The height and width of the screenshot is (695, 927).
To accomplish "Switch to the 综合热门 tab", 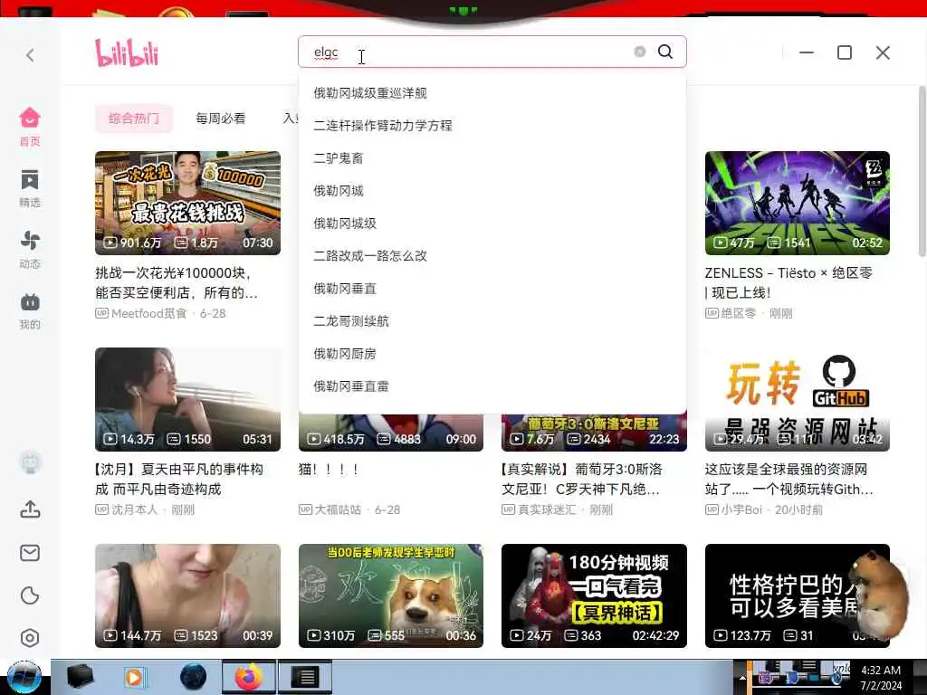I will (x=134, y=119).
